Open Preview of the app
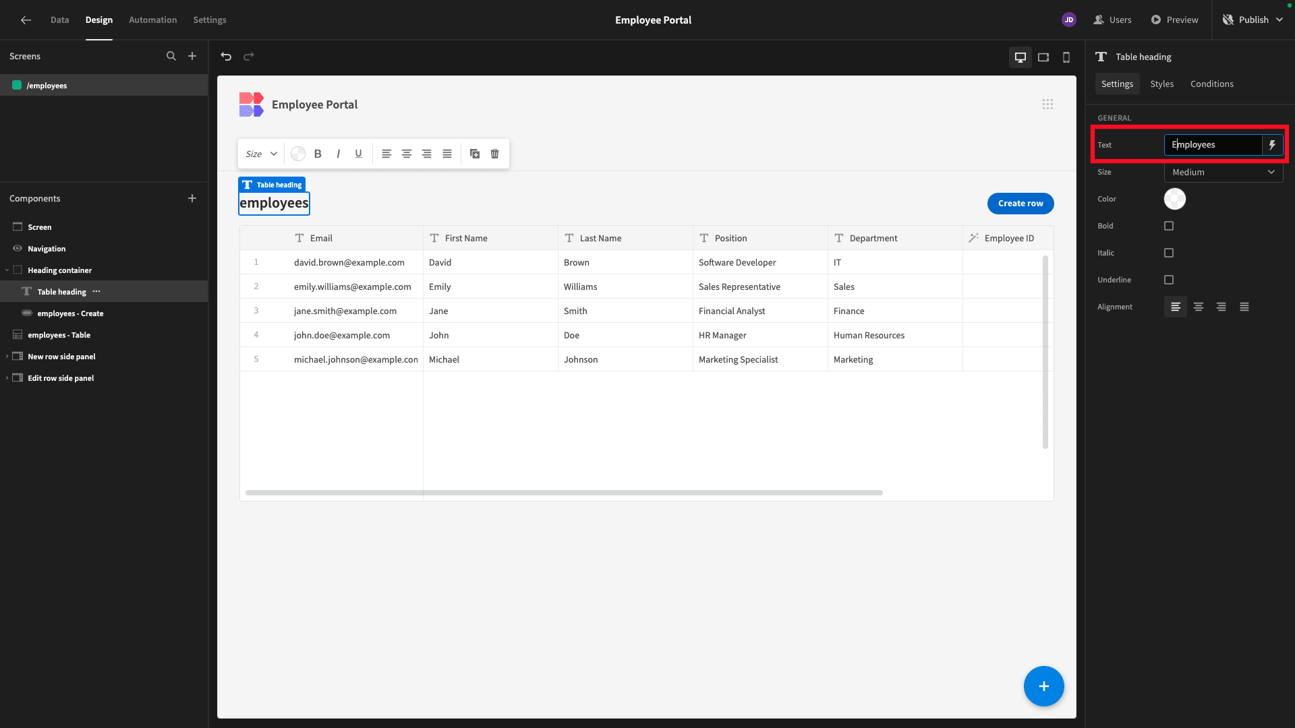 (1174, 20)
